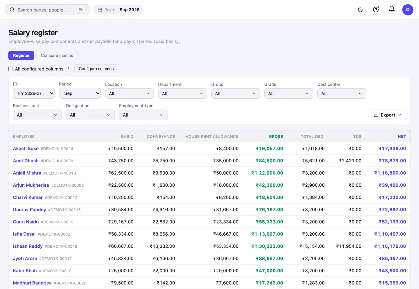This screenshot has width=419, height=289.
Task: Open Anjali Mishra employee link
Action: click(x=27, y=173)
